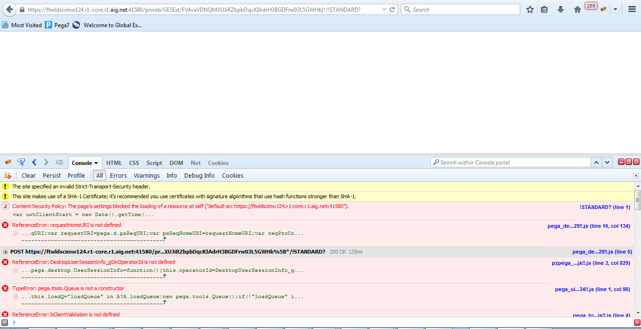
Task: Toggle breakpoint for requestHomeURI error
Action: tap(16, 233)
